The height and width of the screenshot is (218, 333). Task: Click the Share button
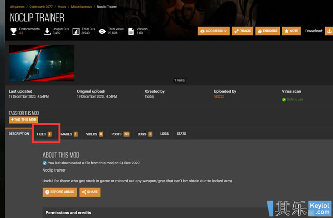[90, 192]
